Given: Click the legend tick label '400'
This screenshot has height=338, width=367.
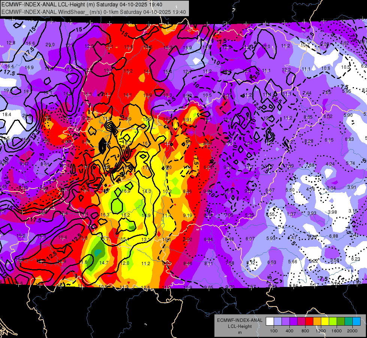Looking at the screenshot, I should [x=289, y=331].
